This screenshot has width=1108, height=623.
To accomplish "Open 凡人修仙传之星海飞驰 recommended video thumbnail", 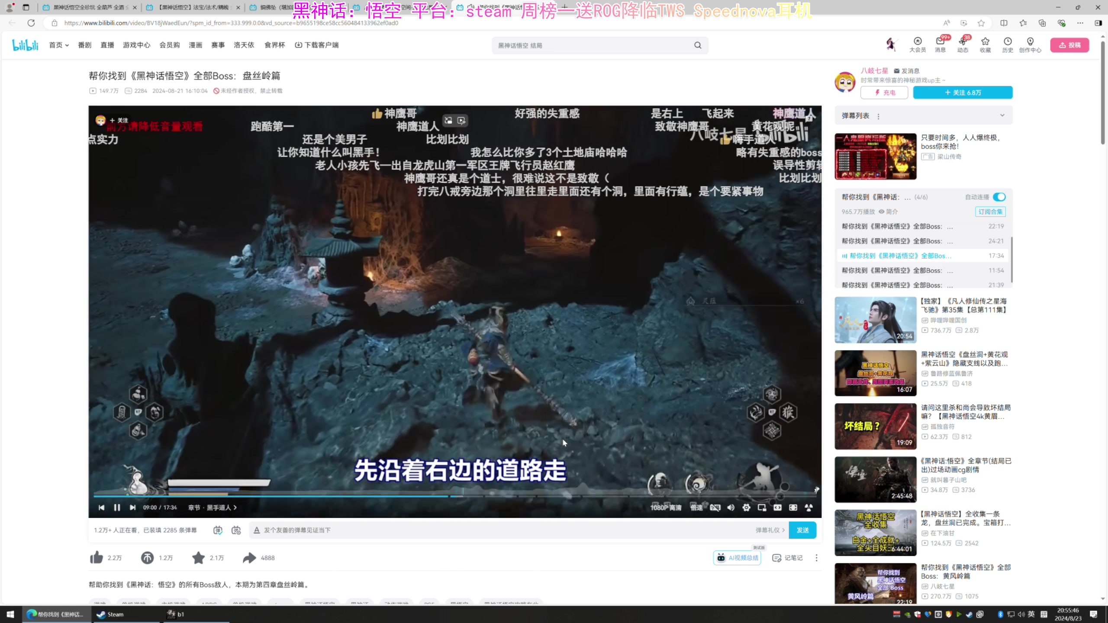I will pos(875,320).
